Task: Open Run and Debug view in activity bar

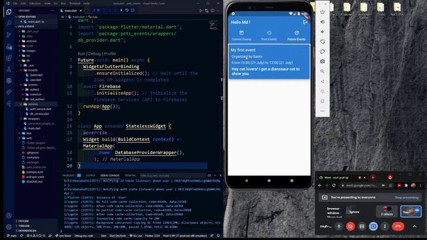Action: [x=9, y=47]
